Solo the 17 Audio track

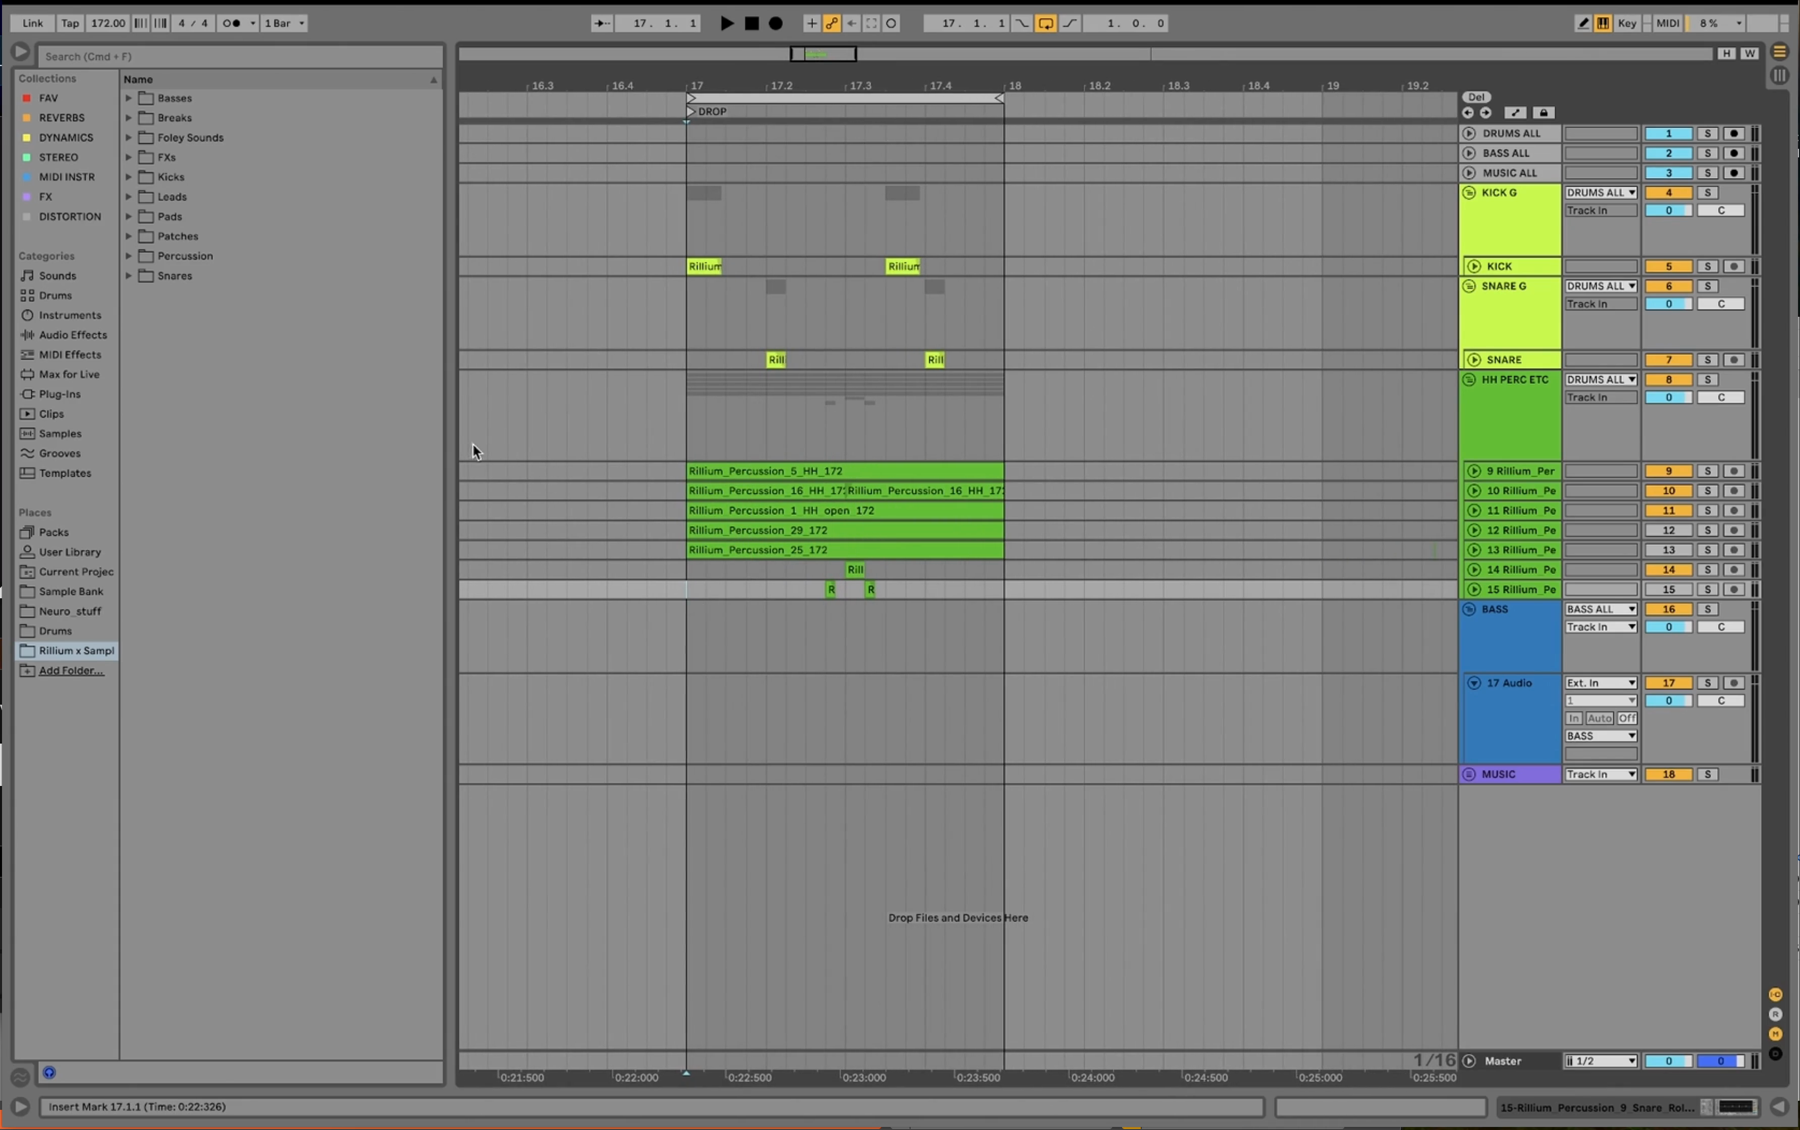point(1707,684)
